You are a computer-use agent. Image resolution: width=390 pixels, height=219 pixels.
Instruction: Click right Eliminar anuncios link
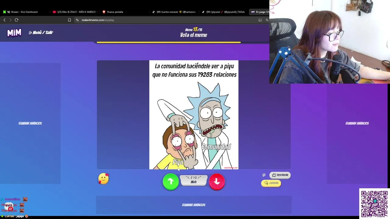(357, 123)
